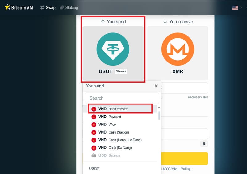Click the BitcoinVN star logo

[x=7, y=7]
